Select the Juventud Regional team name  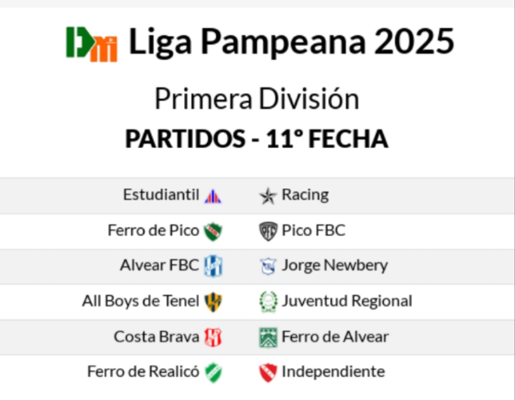[x=347, y=300]
